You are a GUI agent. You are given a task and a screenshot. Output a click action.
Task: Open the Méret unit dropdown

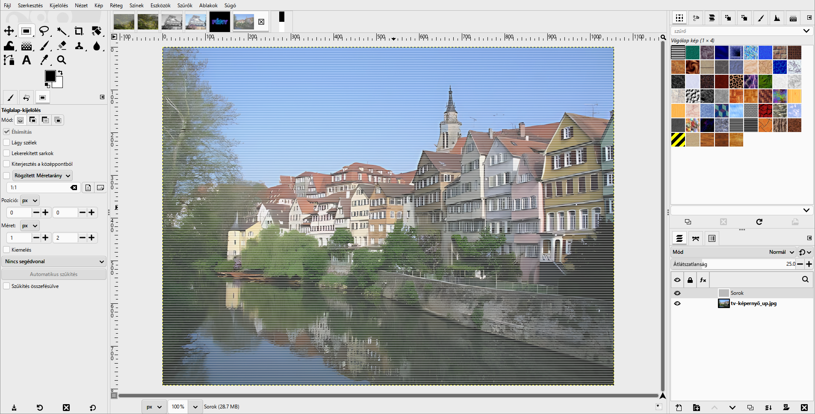tap(30, 226)
